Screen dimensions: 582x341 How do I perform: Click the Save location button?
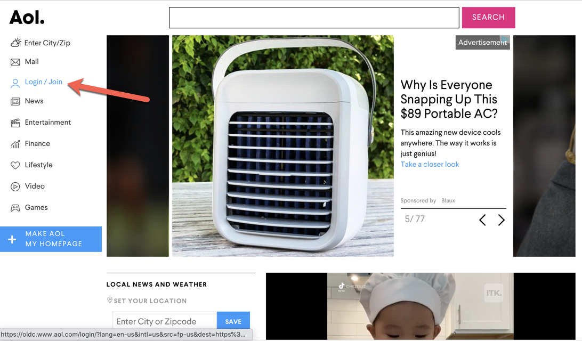[x=233, y=321]
